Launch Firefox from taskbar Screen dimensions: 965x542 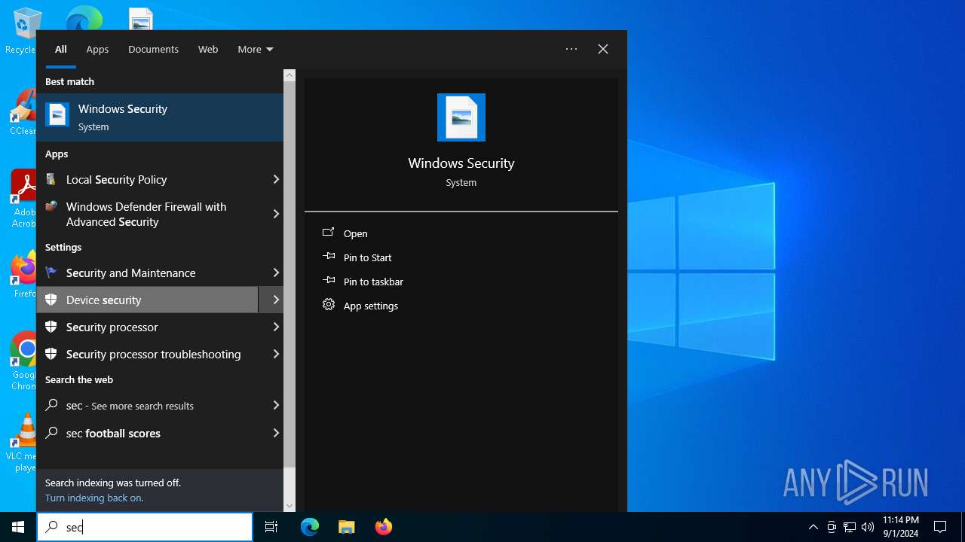(383, 527)
